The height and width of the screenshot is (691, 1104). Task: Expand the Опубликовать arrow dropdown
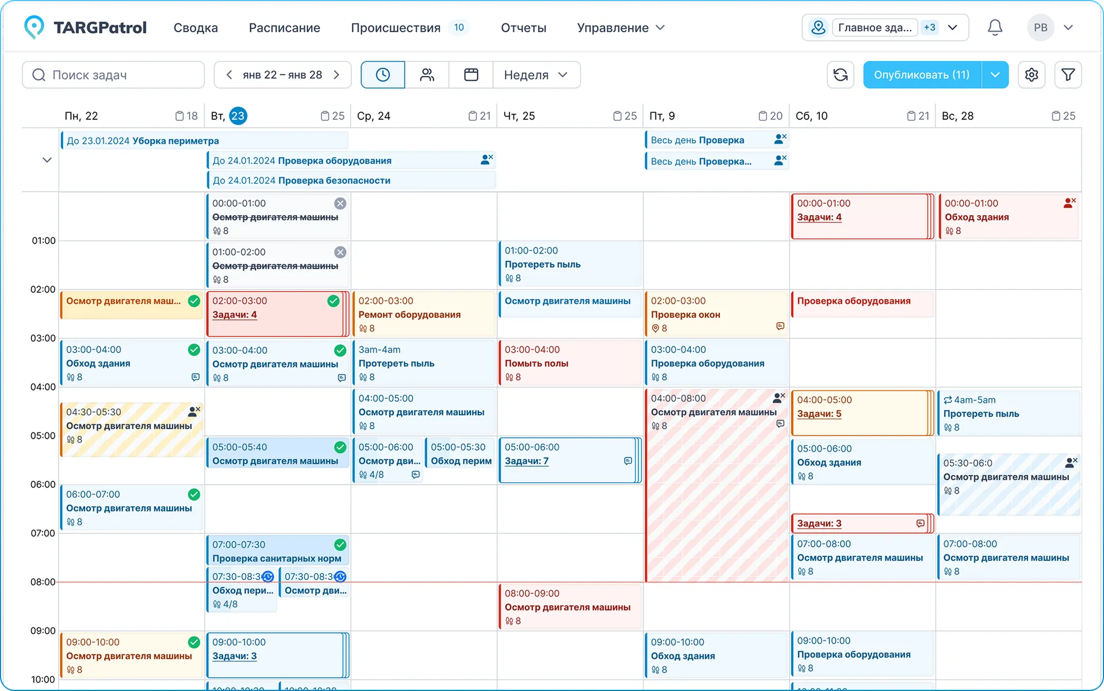point(995,75)
